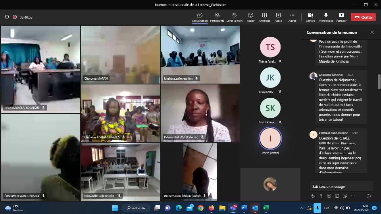Click the Saisissez un message field
This screenshot has width=381, height=214.
click(341, 186)
